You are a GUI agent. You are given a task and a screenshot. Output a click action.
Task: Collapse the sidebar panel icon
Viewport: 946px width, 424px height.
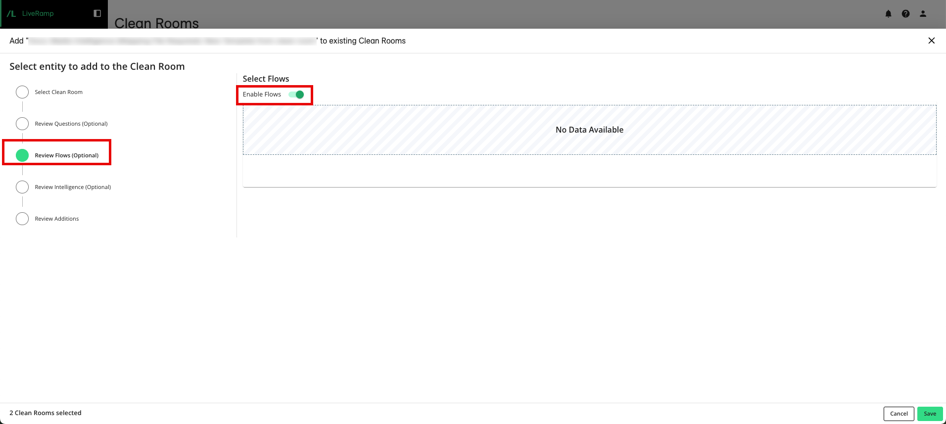(97, 13)
